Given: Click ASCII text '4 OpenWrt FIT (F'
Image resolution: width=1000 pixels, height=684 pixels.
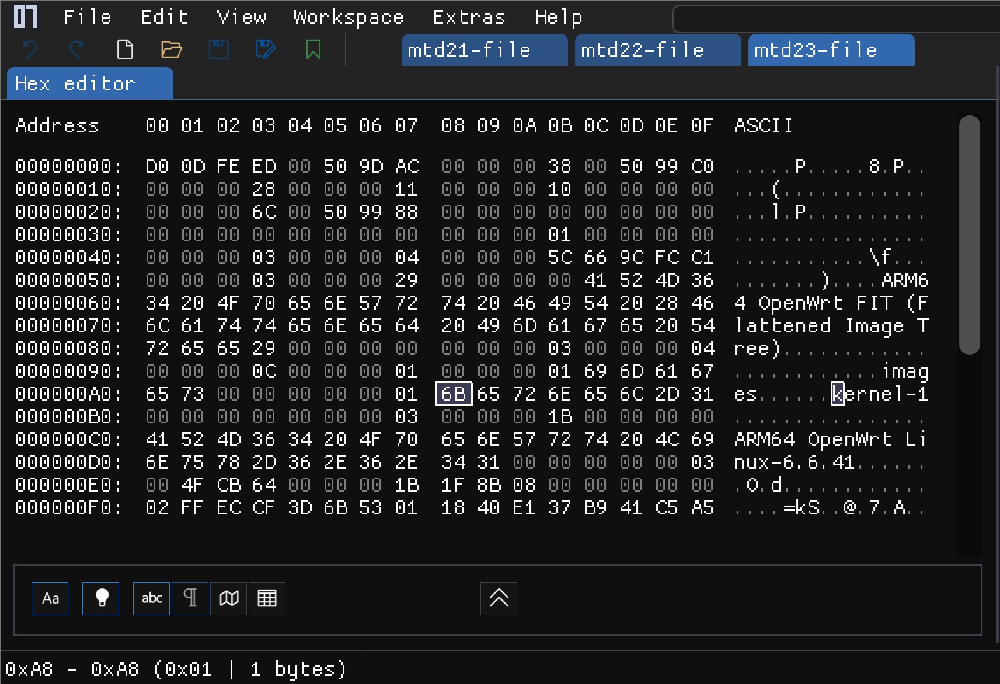Looking at the screenshot, I should point(831,303).
